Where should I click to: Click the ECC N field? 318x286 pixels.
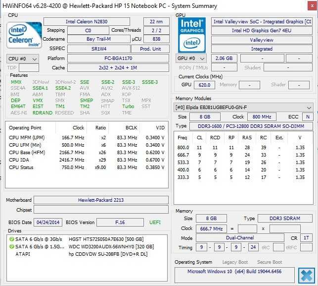pyautogui.click(x=308, y=116)
